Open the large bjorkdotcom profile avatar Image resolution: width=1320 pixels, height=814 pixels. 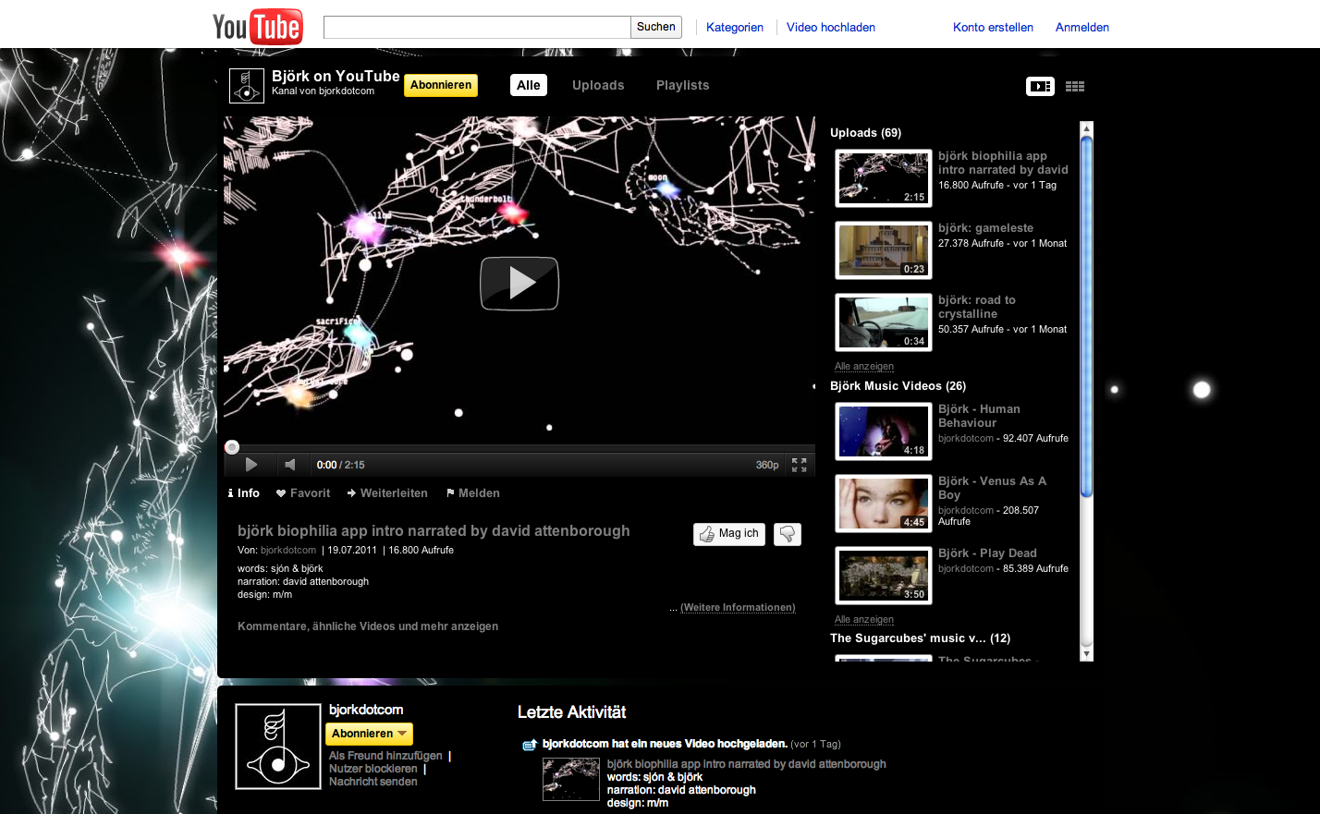click(x=278, y=747)
